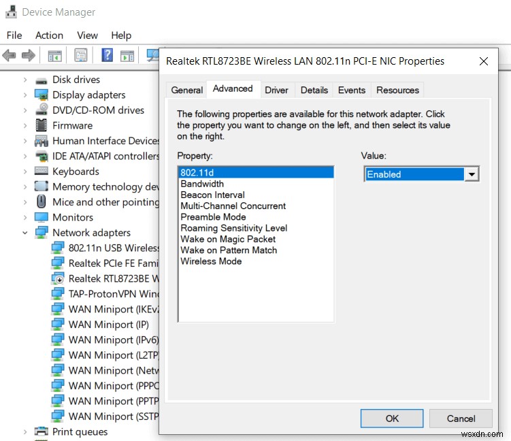Image resolution: width=511 pixels, height=441 pixels.
Task: Click the Disk drives icon
Action: tap(42, 80)
